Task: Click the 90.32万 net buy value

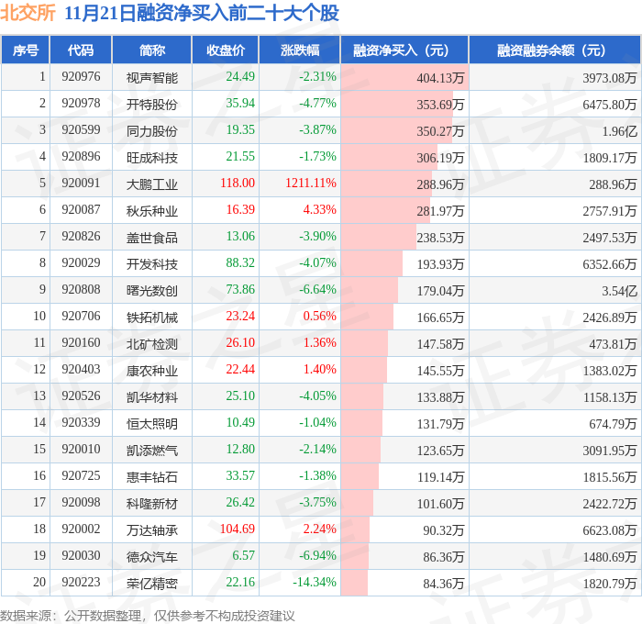Action: point(443,530)
